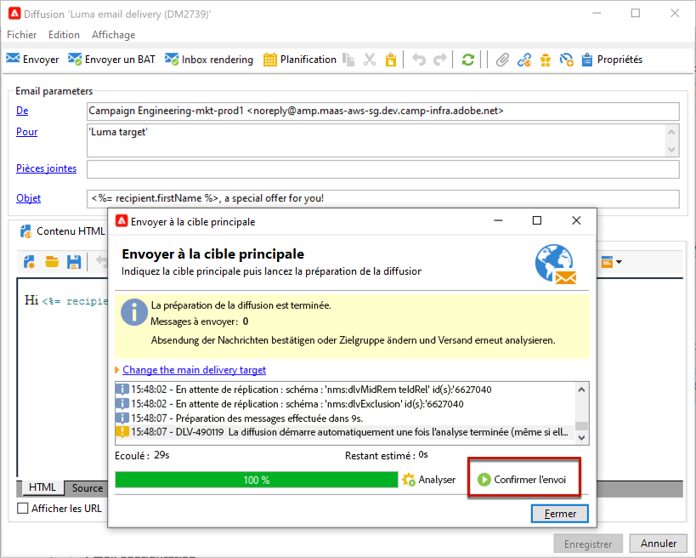Click the gift offers icon

546,60
